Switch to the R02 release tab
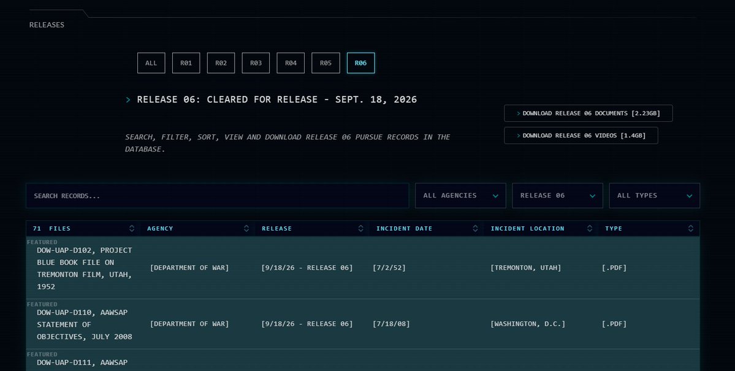 coord(221,63)
